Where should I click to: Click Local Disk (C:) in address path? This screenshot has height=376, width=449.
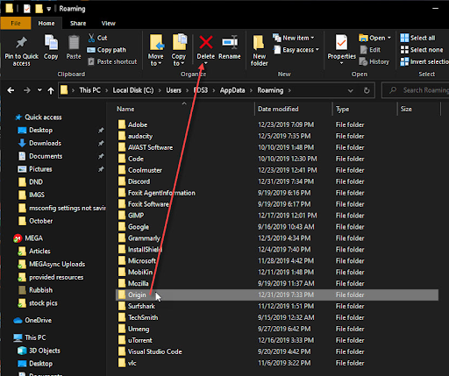(133, 90)
